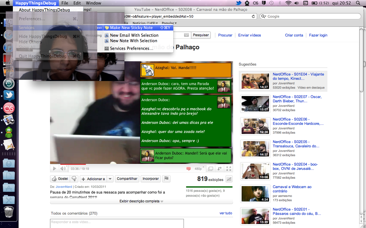This screenshot has width=366, height=228.
Task: Toggle video annotations speech bubble
Action: click(188, 169)
